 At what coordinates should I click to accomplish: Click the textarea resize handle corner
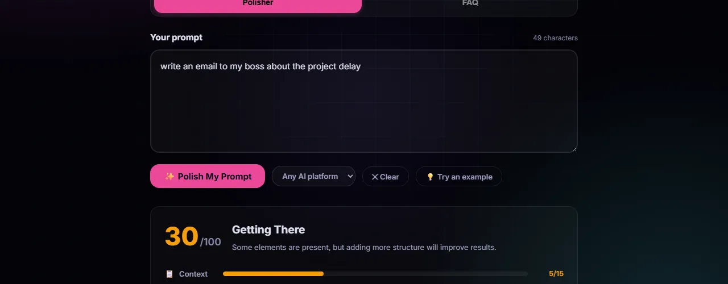click(x=573, y=149)
